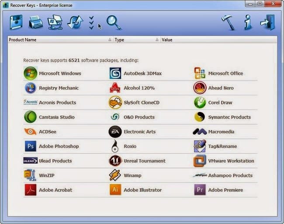
Task: Click the Print toolbar icon
Action: 36,22
